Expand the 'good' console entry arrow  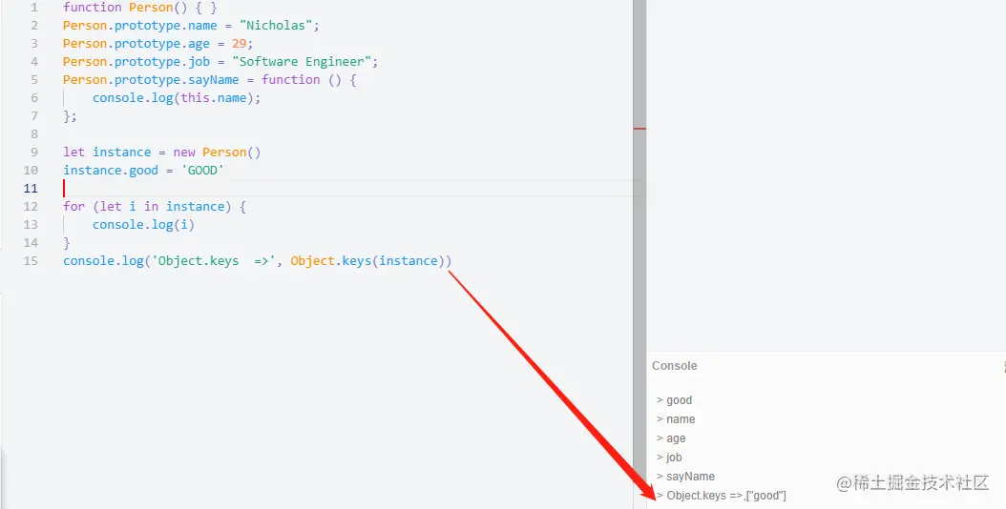[660, 400]
